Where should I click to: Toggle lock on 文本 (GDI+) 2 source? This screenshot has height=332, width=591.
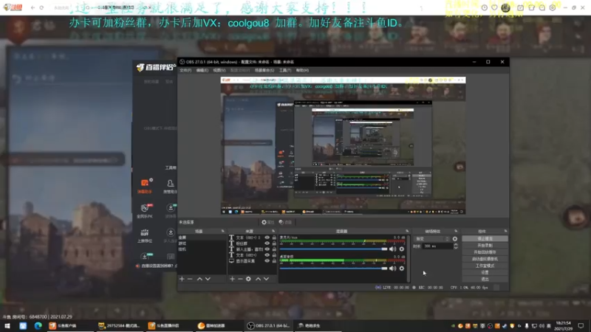[x=274, y=238]
